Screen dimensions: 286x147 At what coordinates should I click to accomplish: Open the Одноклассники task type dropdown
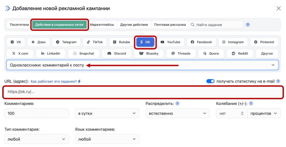tap(142, 65)
